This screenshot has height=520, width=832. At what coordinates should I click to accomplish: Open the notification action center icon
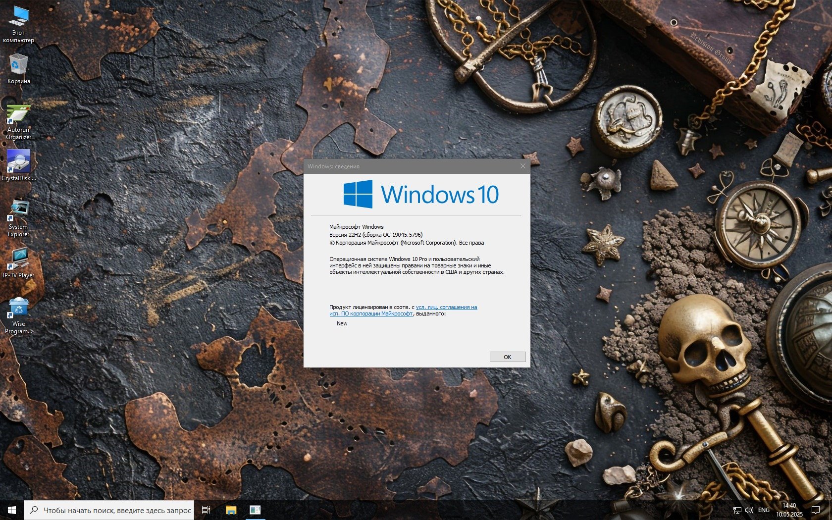816,510
